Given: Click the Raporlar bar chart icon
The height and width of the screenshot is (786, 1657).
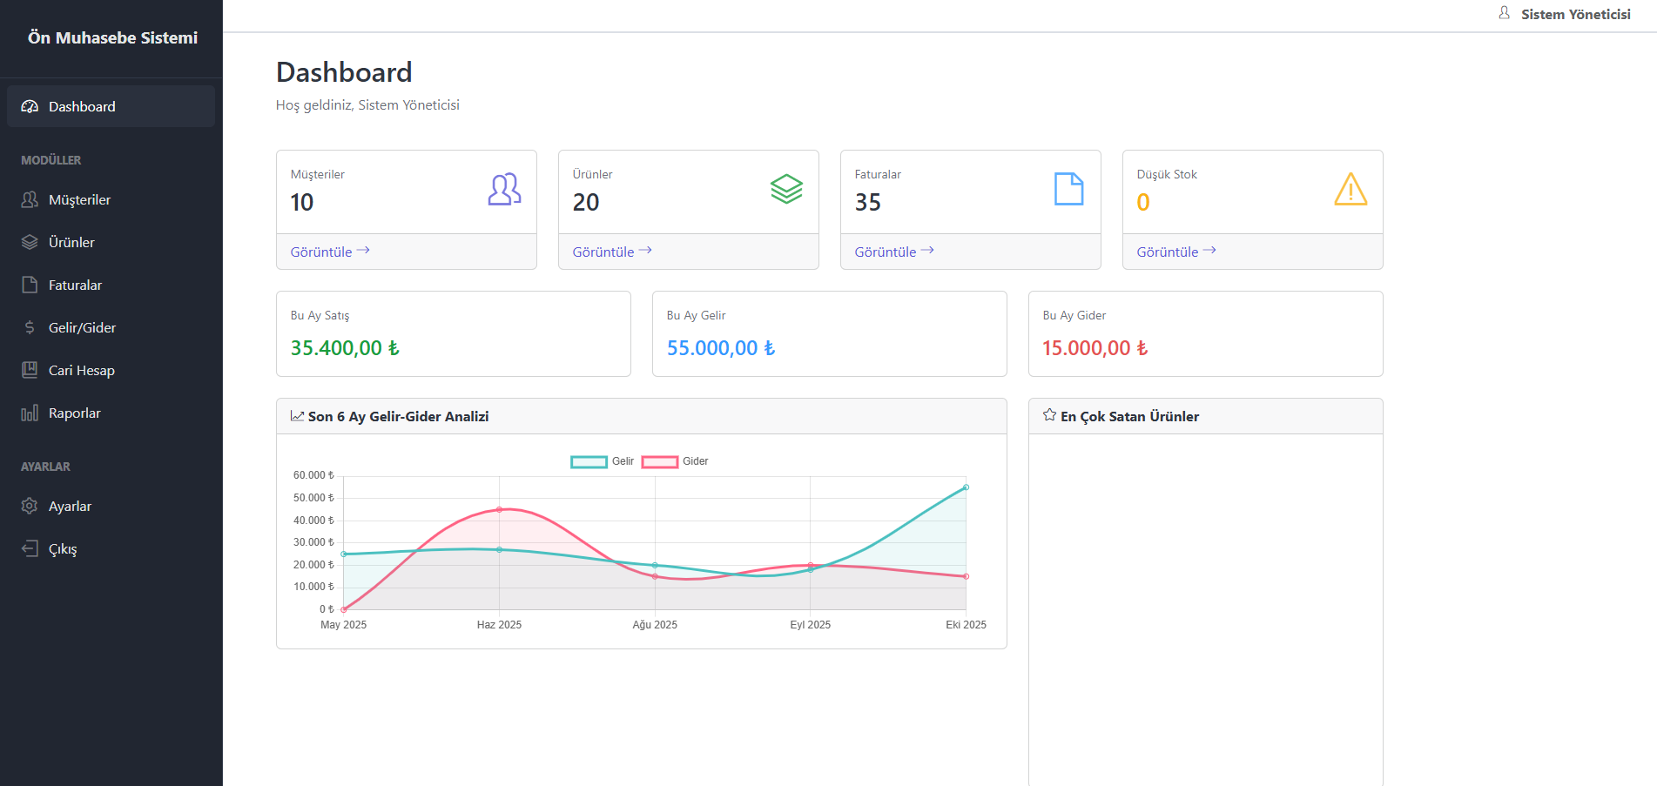Looking at the screenshot, I should coord(30,413).
